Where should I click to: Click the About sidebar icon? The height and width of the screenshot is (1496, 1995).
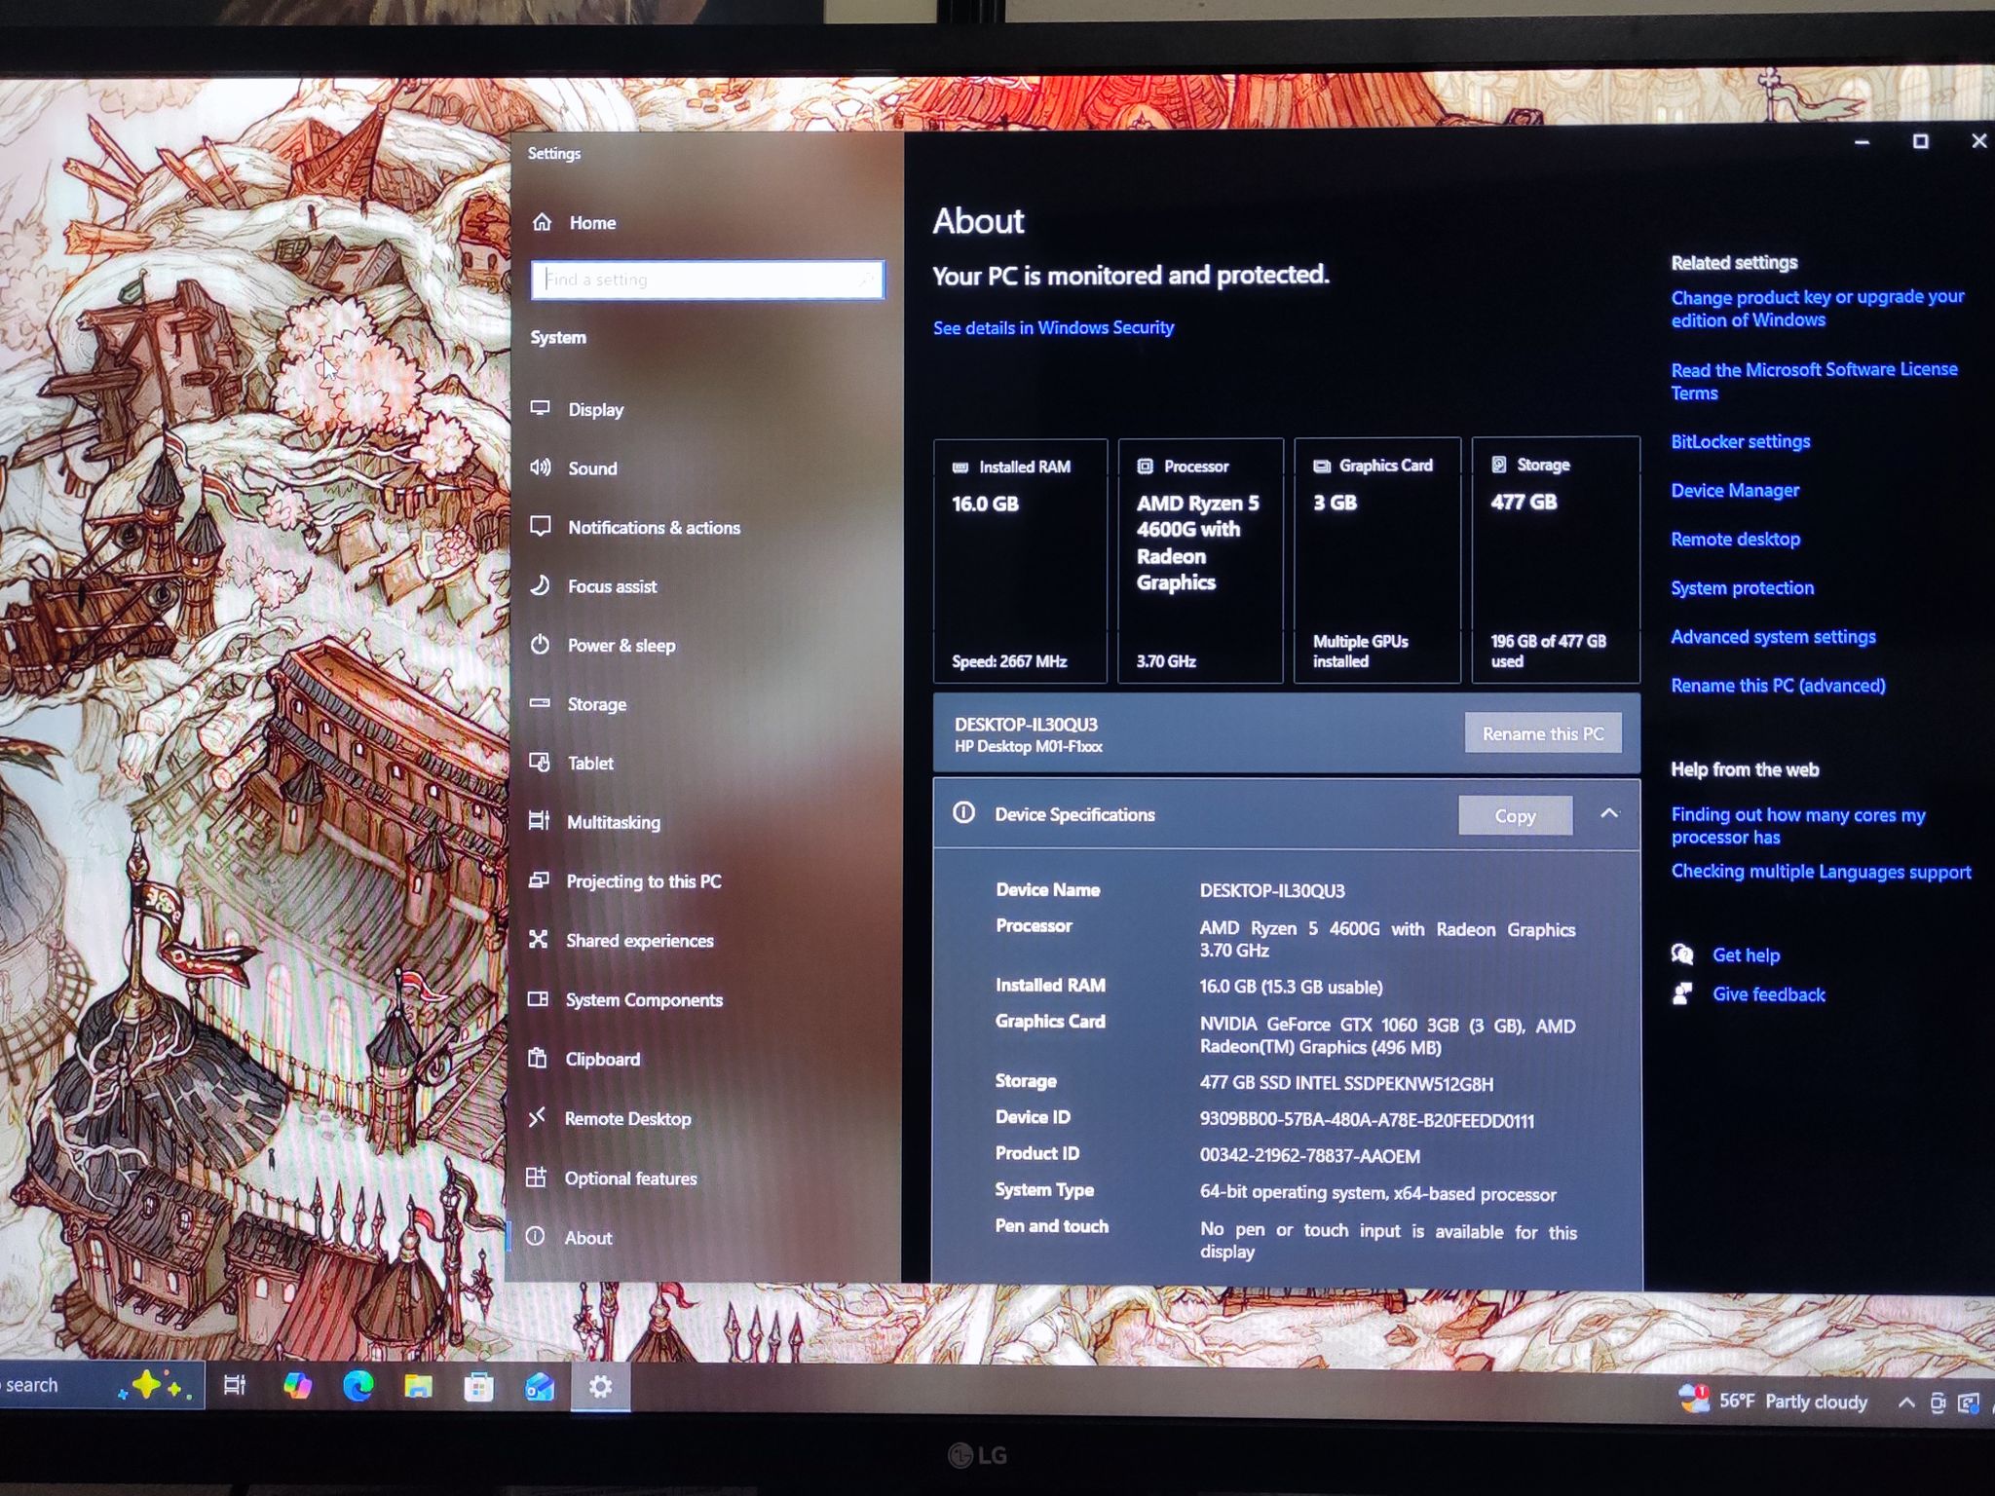coord(536,1237)
